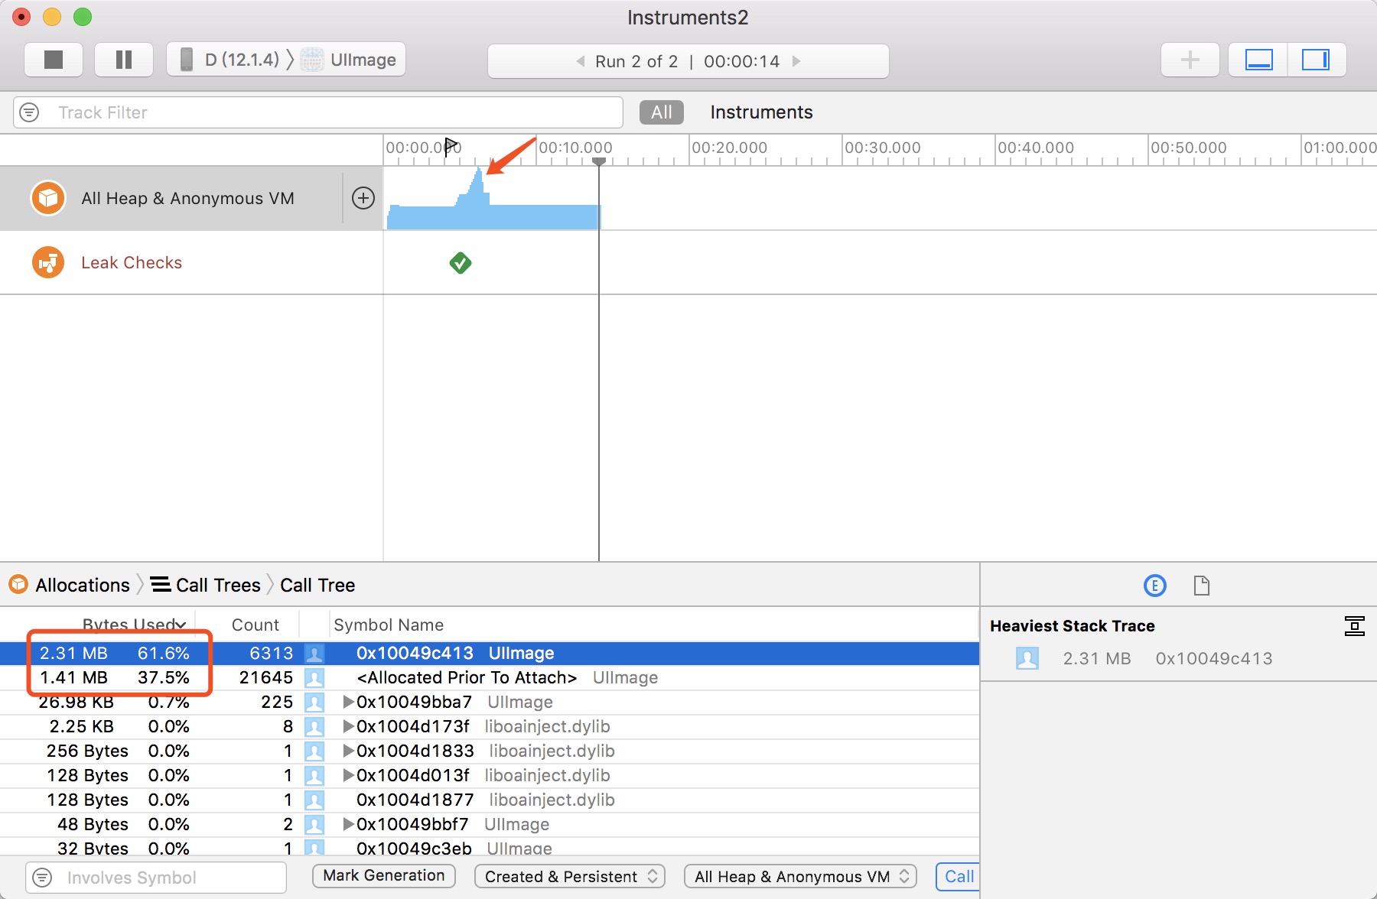Select the 0x10049c413 heaviest stack trace entry
This screenshot has height=899, width=1377.
[1178, 658]
